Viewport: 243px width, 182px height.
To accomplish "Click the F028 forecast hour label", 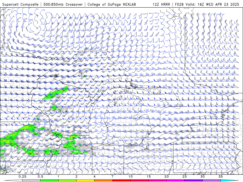I will [x=179, y=4].
